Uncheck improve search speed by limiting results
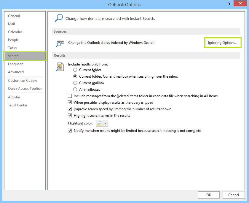 pyautogui.click(x=70, y=109)
